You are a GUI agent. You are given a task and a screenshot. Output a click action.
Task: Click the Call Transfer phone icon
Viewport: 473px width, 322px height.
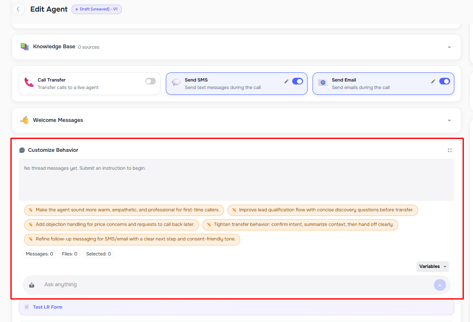point(28,83)
